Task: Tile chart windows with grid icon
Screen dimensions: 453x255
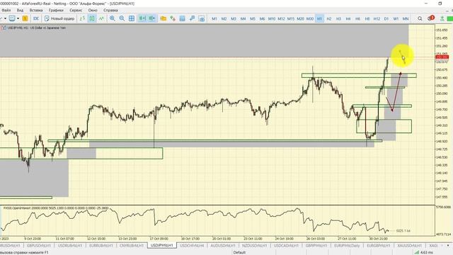Action: click(132, 18)
